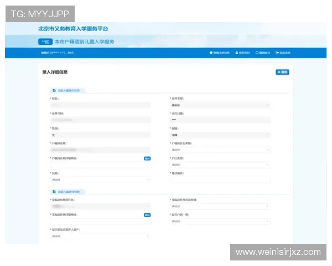The width and height of the screenshot is (332, 266).
Task: Select 修改密码 in the top navigation bar
Action: point(243,53)
